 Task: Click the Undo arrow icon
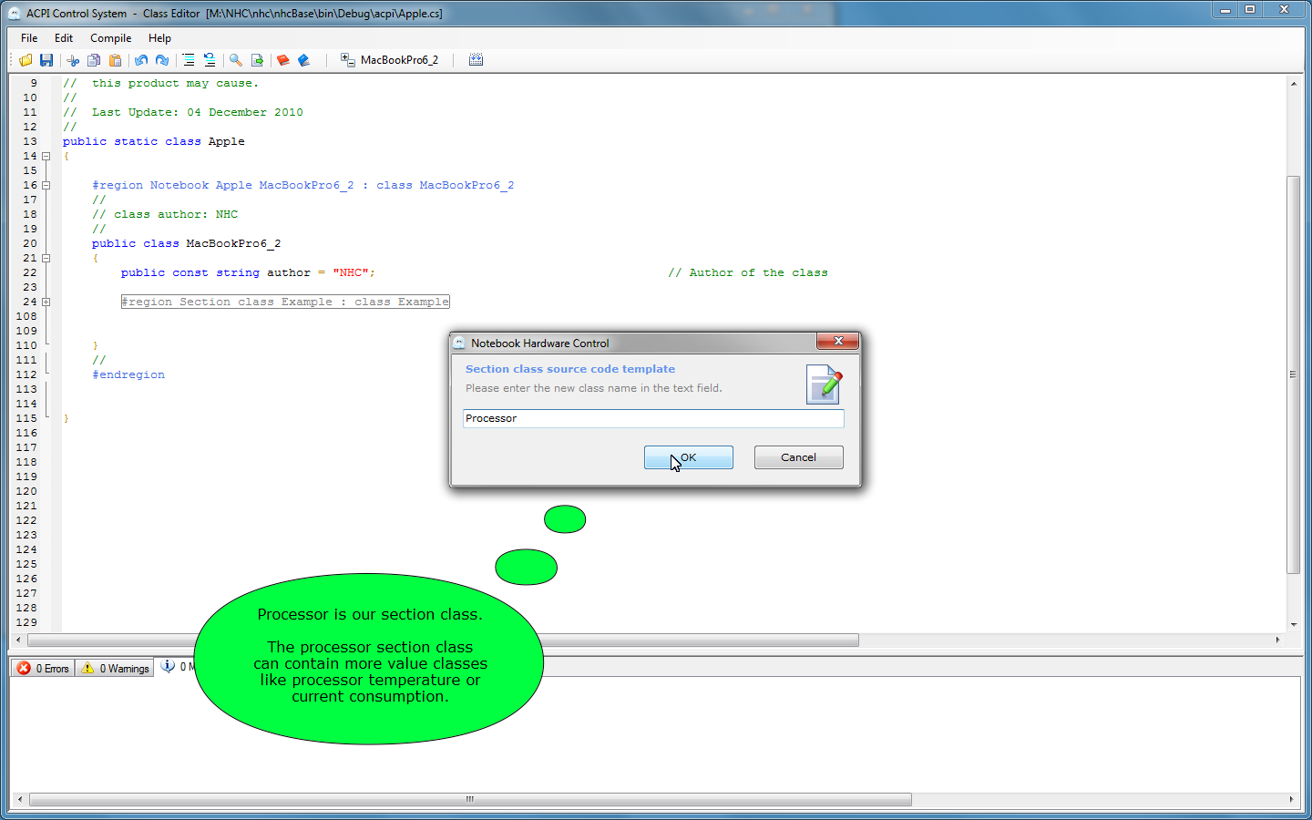(x=141, y=60)
